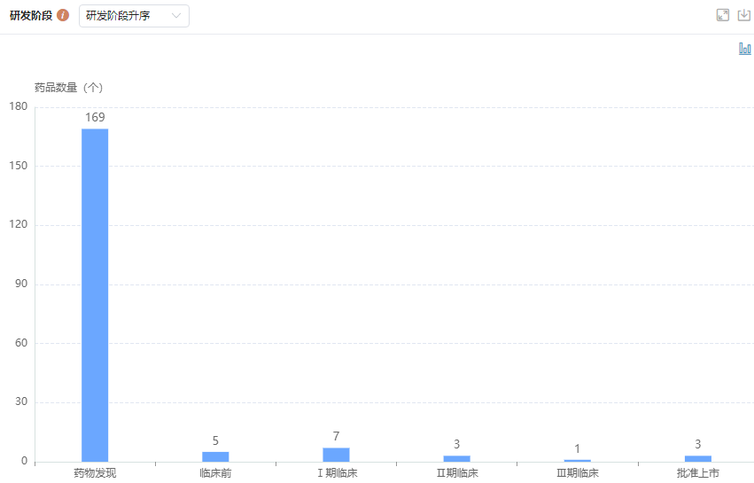Click the Ⅰ期临床 axis label
Screen dimensions: 754x483
(x=337, y=473)
